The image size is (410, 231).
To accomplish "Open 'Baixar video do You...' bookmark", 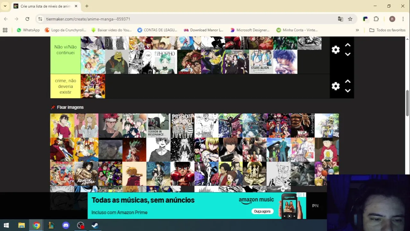I will coord(112,30).
